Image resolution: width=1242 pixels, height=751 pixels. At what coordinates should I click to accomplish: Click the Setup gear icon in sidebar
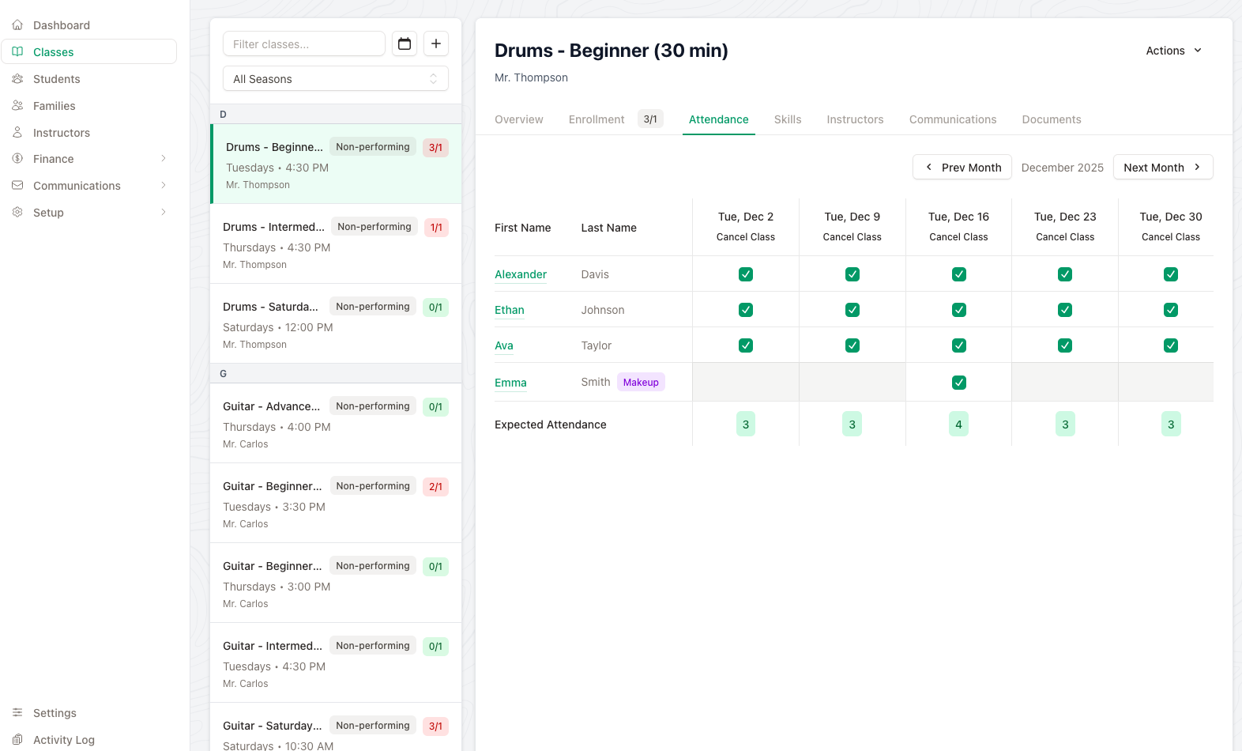[17, 213]
